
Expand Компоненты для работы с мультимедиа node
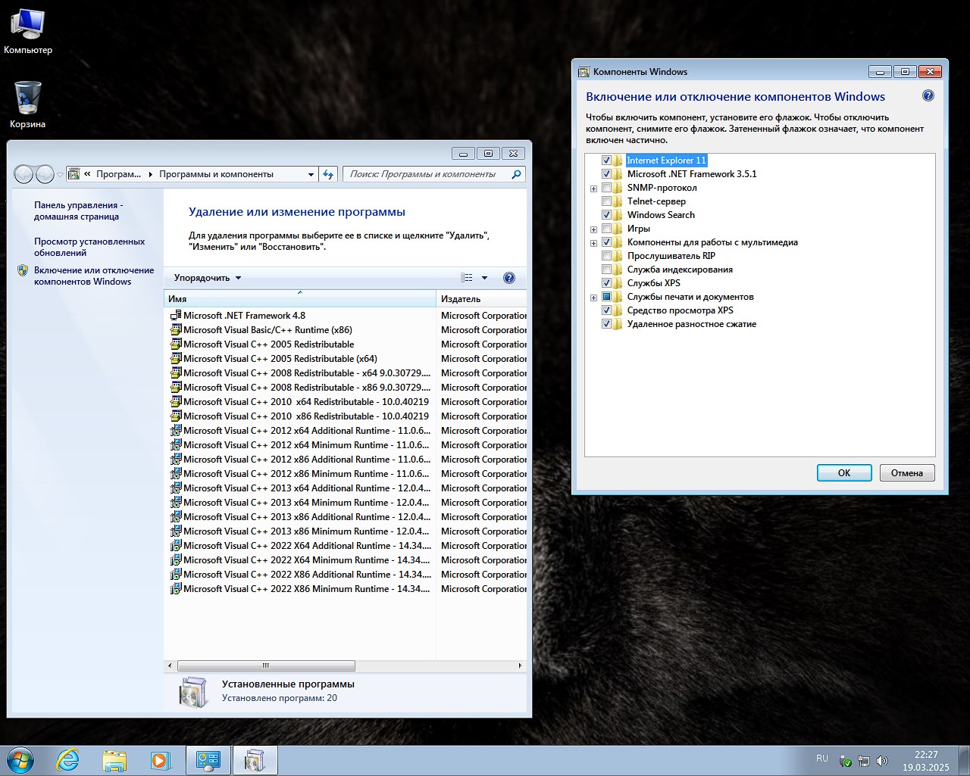pos(593,243)
